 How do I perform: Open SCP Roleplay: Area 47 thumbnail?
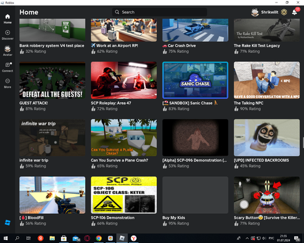(124, 80)
